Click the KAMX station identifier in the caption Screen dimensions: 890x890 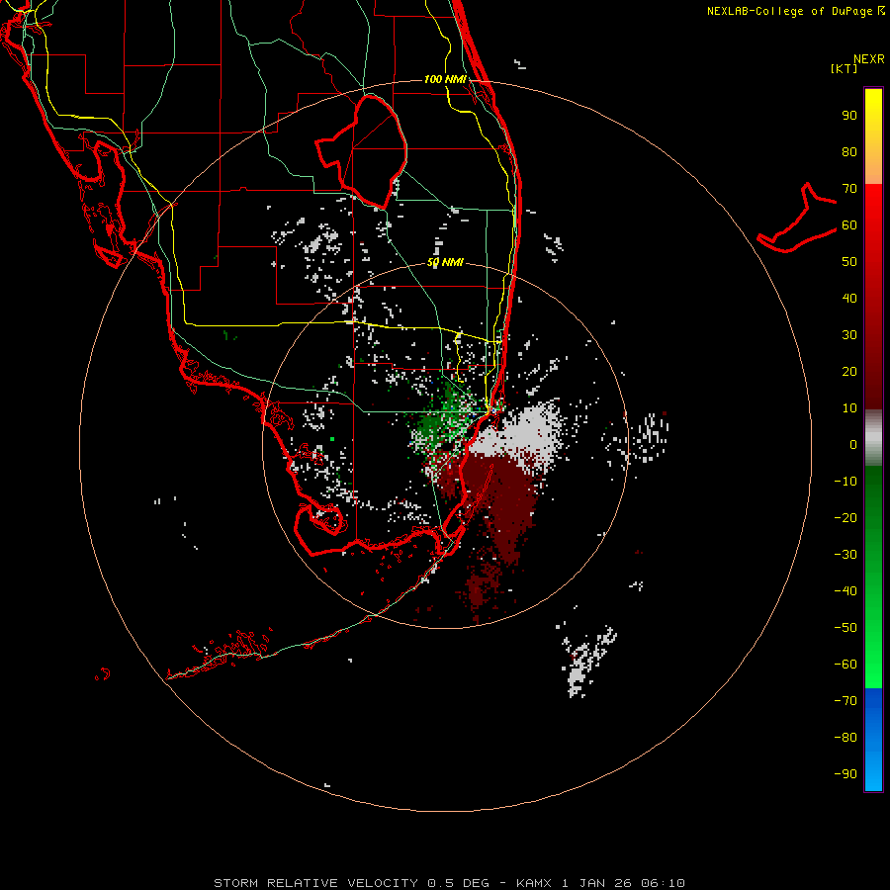pyautogui.click(x=534, y=883)
